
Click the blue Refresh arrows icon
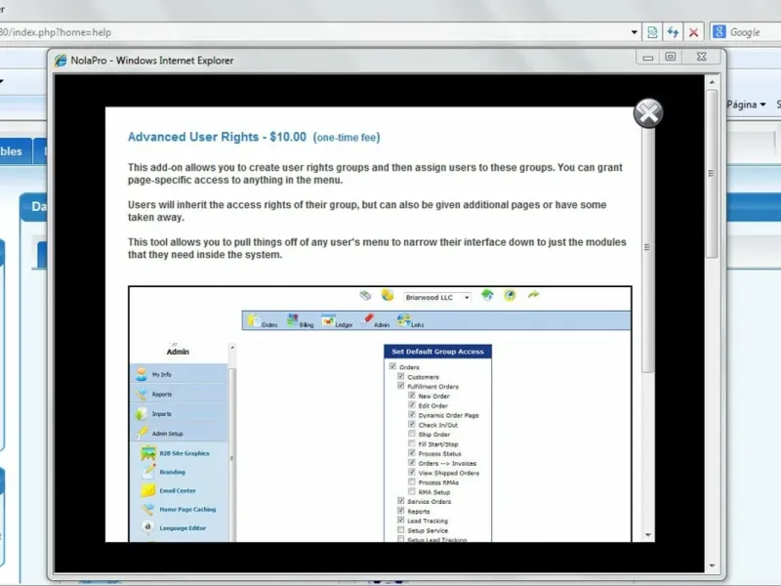click(x=673, y=32)
